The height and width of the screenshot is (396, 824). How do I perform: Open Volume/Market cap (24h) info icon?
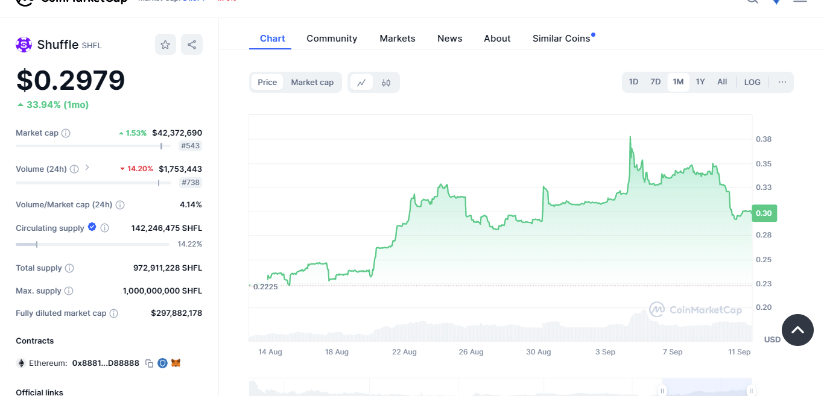[x=120, y=205]
